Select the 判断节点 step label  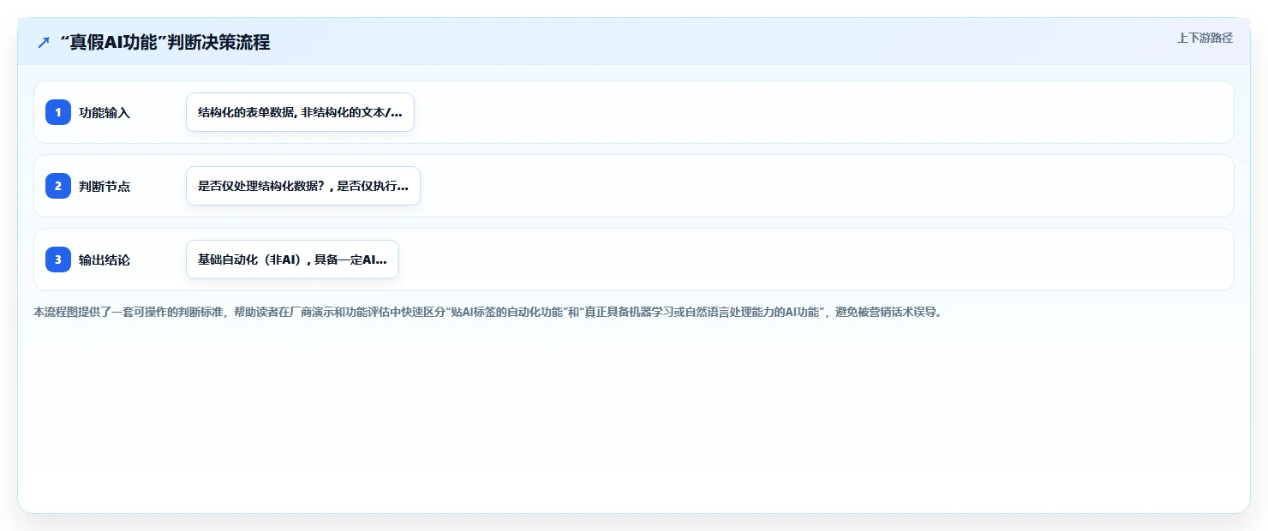click(x=105, y=186)
